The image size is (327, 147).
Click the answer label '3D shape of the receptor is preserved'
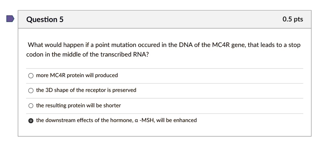(91, 90)
